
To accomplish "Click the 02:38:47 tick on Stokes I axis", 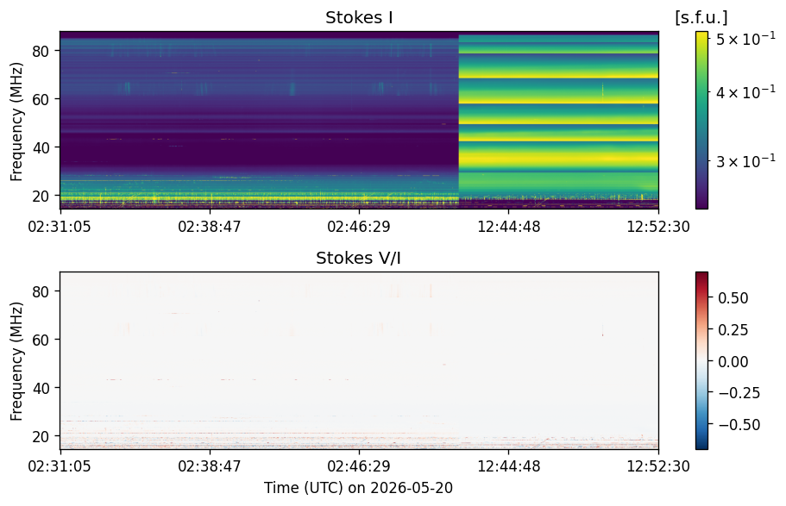I will tap(210, 227).
